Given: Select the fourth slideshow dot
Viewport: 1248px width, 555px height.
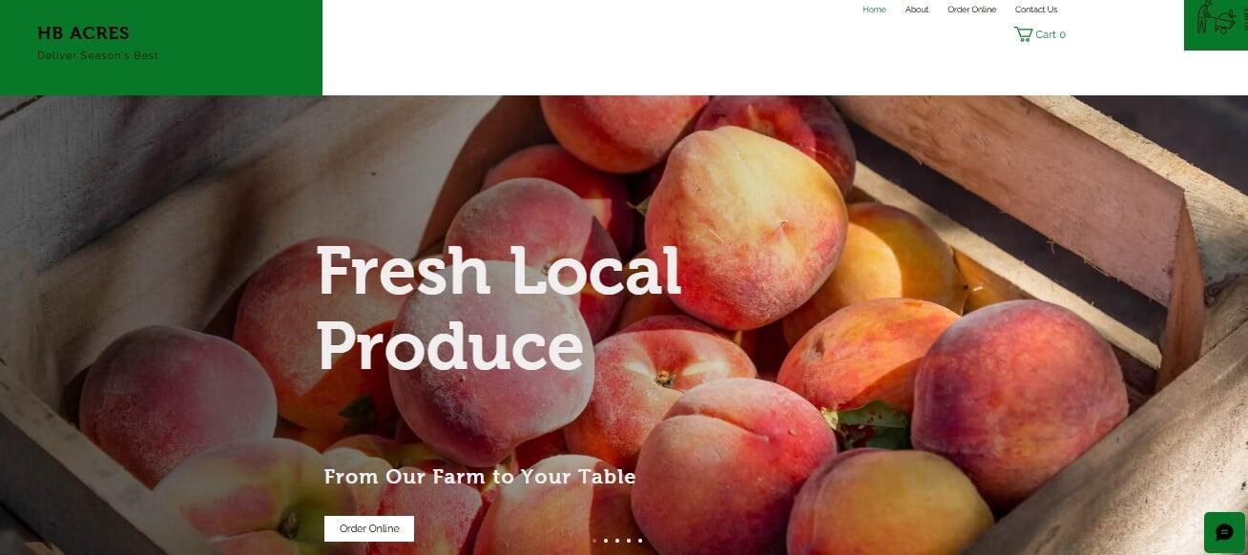Looking at the screenshot, I should click(x=629, y=541).
